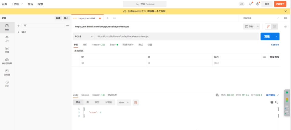The image size is (291, 130).
Task: Click 切换到一个工作区 link in banner
Action: [156, 11]
